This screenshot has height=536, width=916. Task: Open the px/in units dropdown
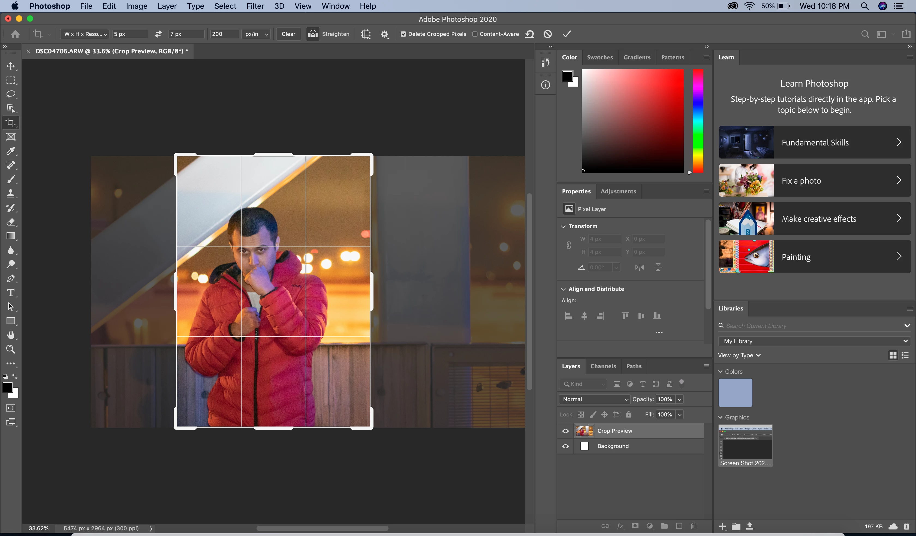coord(256,34)
